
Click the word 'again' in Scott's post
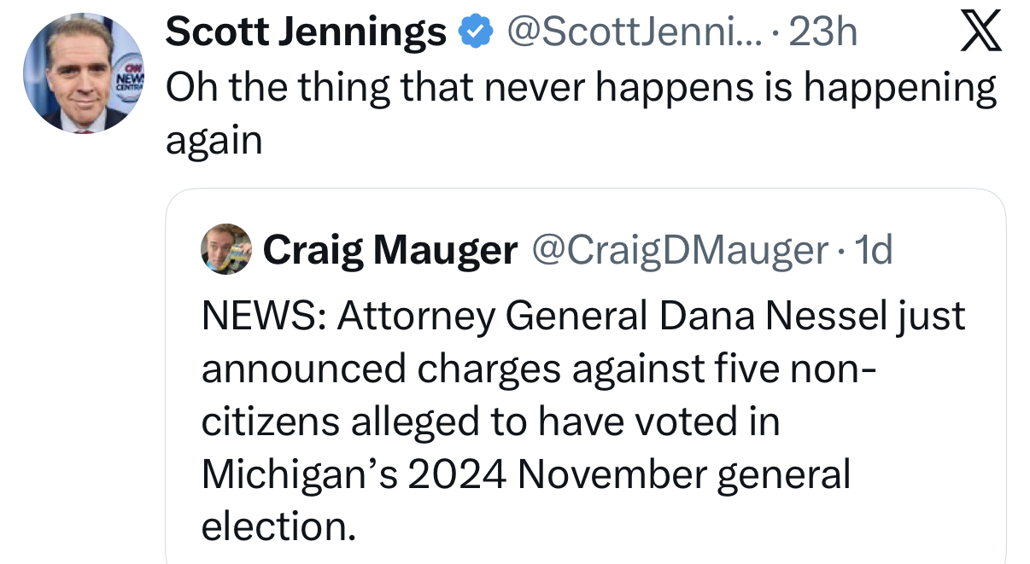tap(214, 141)
